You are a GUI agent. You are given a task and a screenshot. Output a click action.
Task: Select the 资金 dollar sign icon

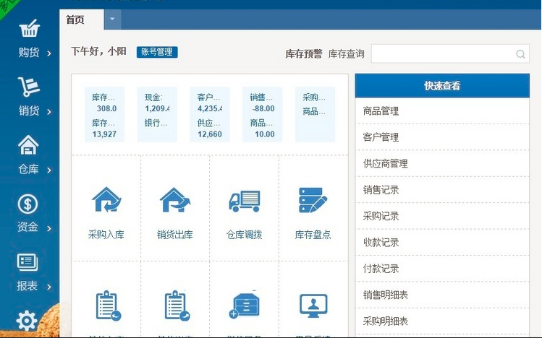(28, 204)
